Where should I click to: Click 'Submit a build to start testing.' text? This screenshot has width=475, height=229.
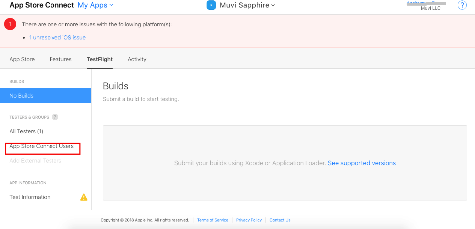pyautogui.click(x=141, y=99)
